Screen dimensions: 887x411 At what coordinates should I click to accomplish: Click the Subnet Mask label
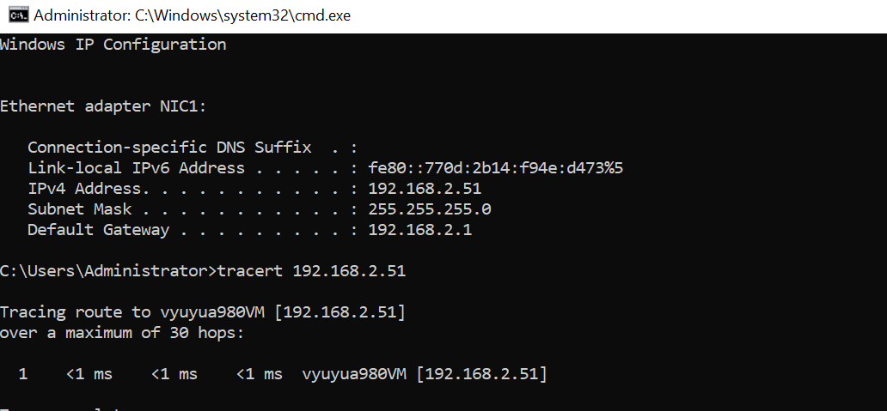(x=80, y=209)
